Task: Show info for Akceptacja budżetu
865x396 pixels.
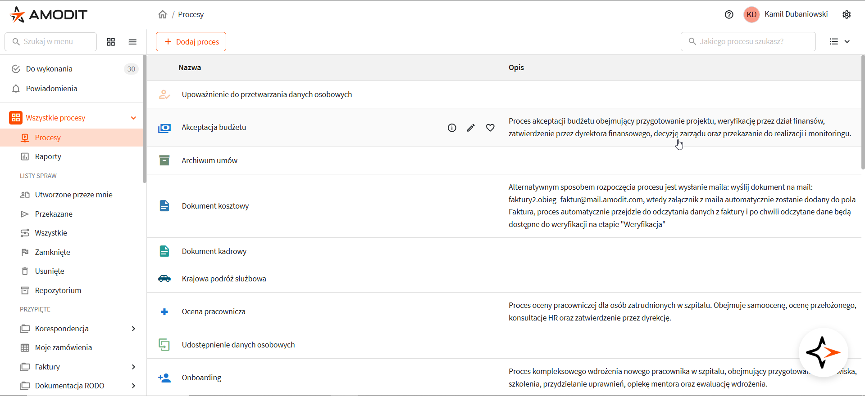Action: coord(452,128)
